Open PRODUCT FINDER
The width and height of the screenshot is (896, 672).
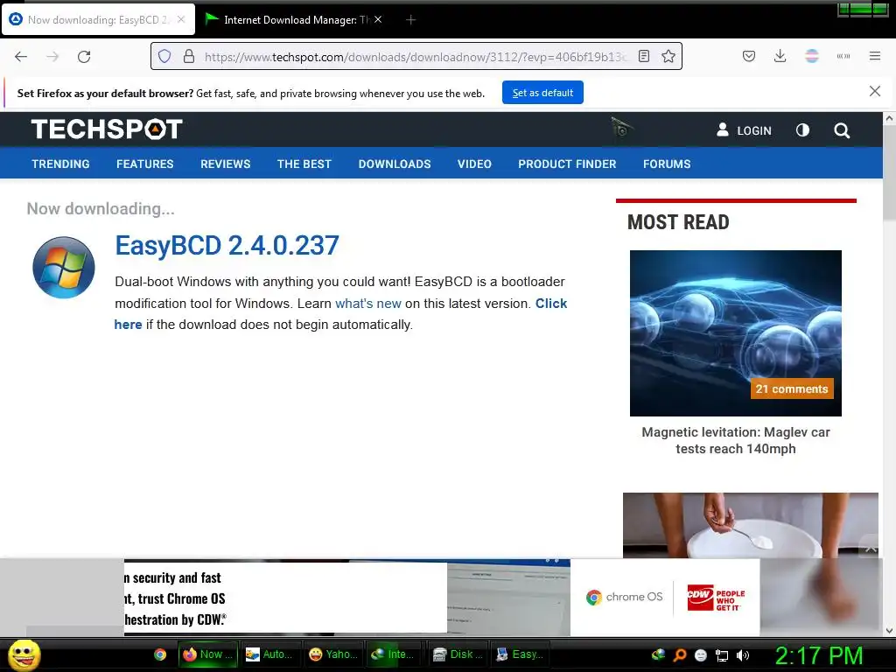tap(567, 164)
